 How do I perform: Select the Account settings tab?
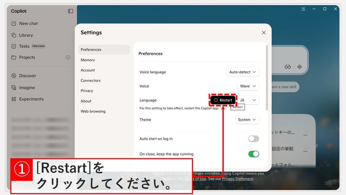click(x=88, y=70)
